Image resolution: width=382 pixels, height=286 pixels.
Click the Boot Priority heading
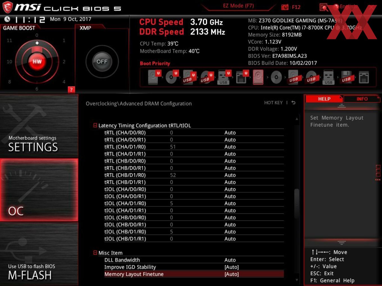click(155, 63)
